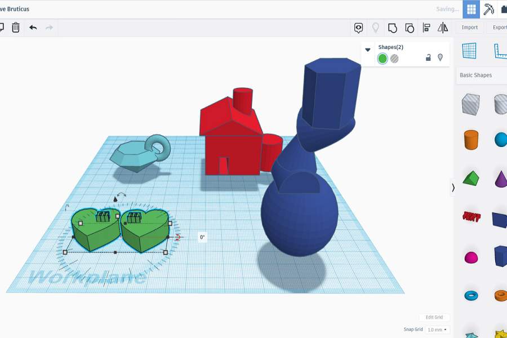
Task: Pick the green solid color swatch
Action: (x=383, y=59)
